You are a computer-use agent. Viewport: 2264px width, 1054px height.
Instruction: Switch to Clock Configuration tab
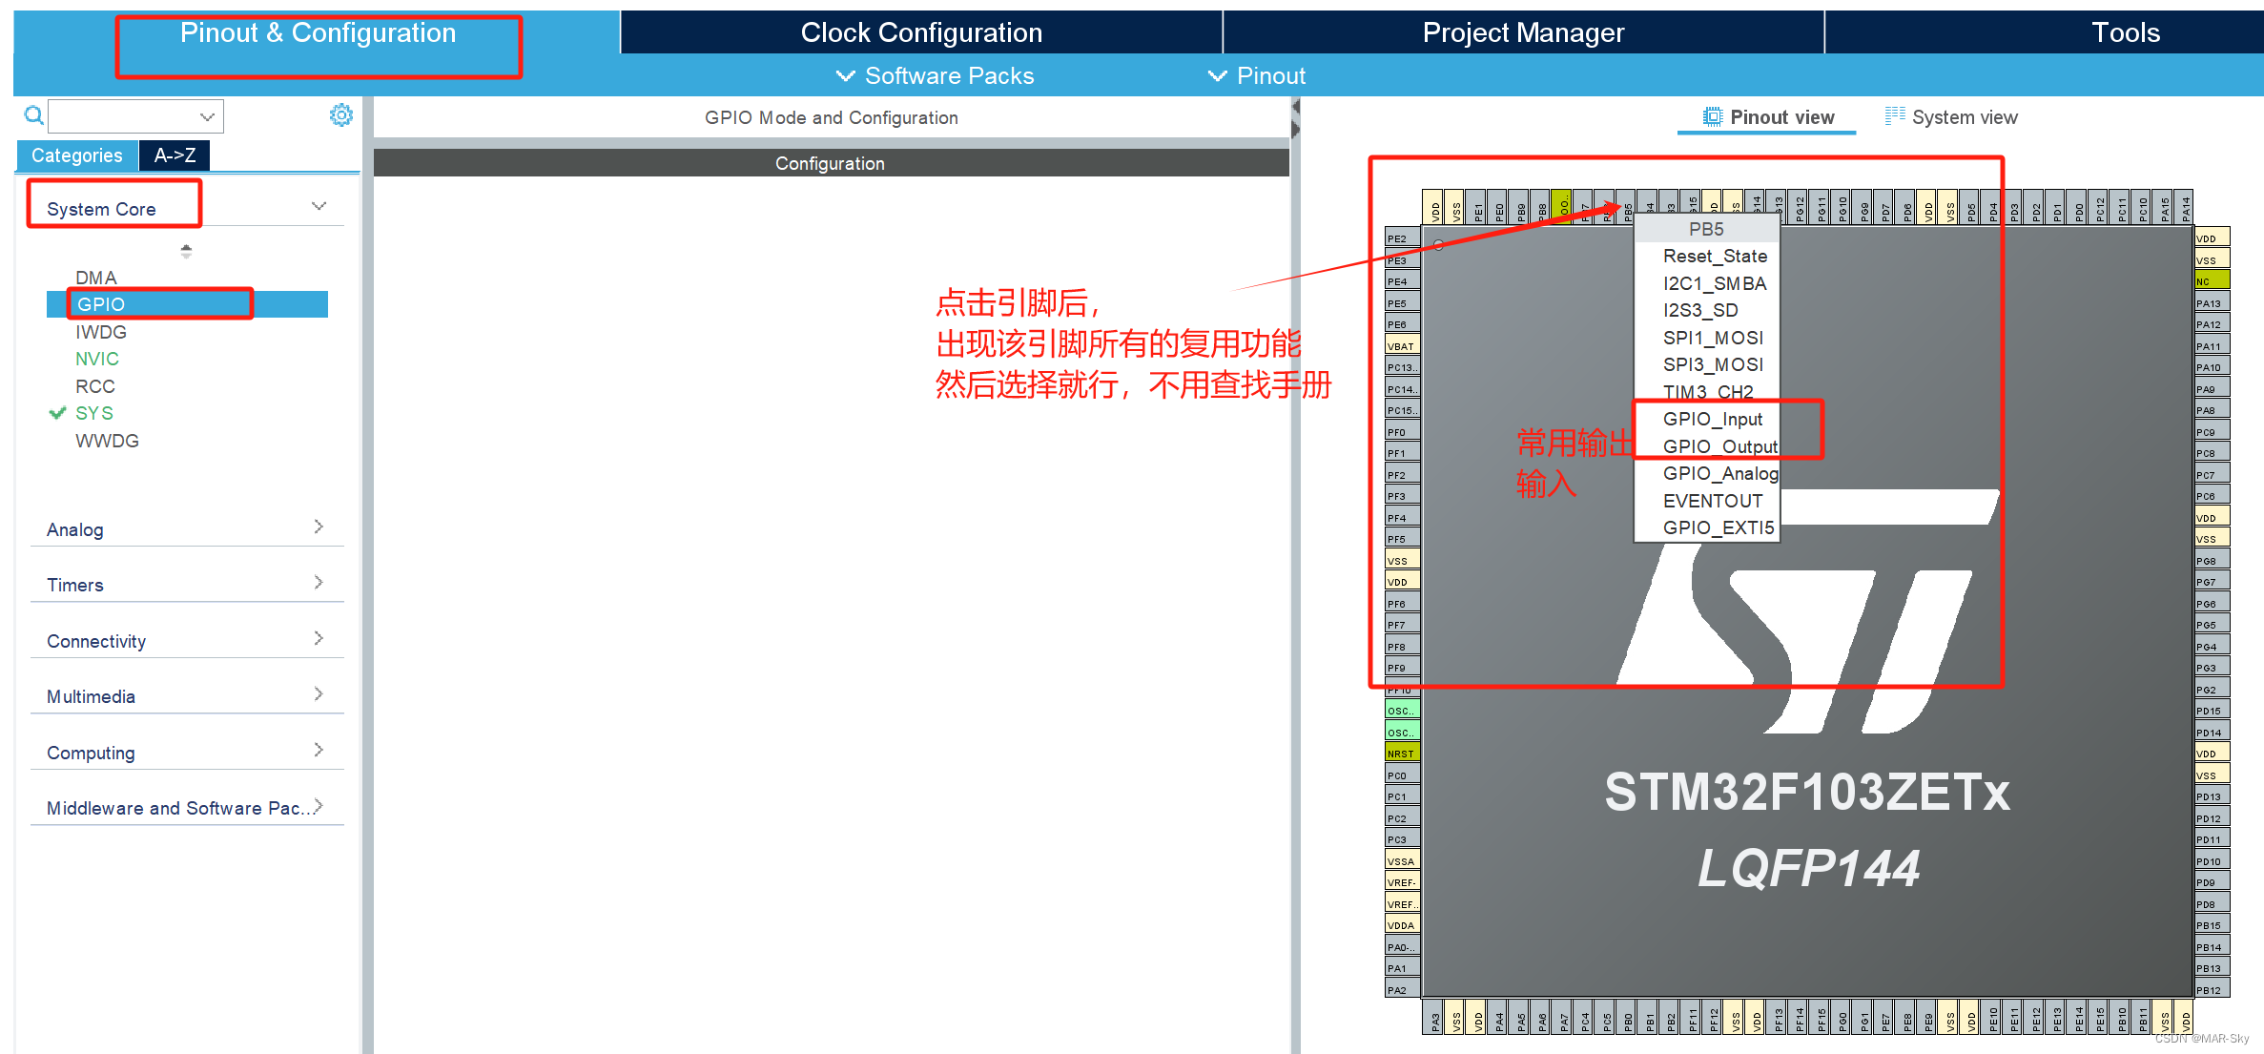(921, 32)
